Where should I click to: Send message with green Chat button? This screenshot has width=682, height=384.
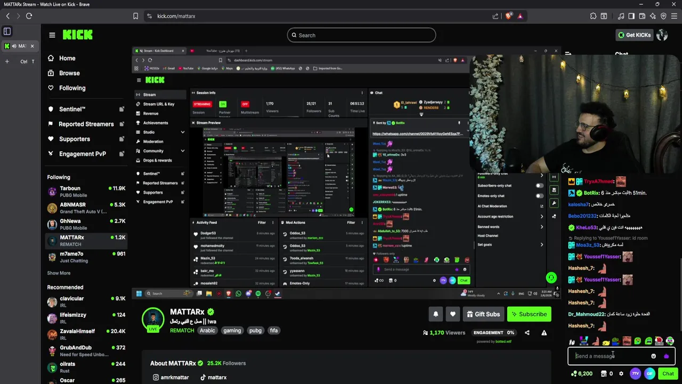(x=668, y=374)
